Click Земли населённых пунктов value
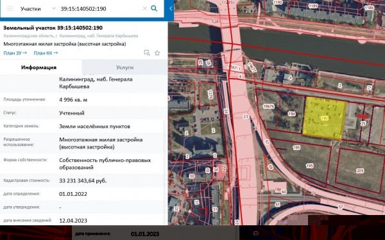 click(x=94, y=126)
